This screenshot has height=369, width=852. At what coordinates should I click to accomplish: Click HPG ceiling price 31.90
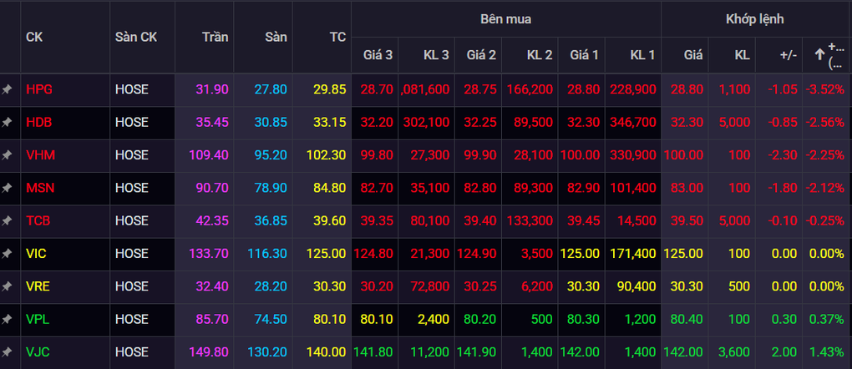pos(212,89)
